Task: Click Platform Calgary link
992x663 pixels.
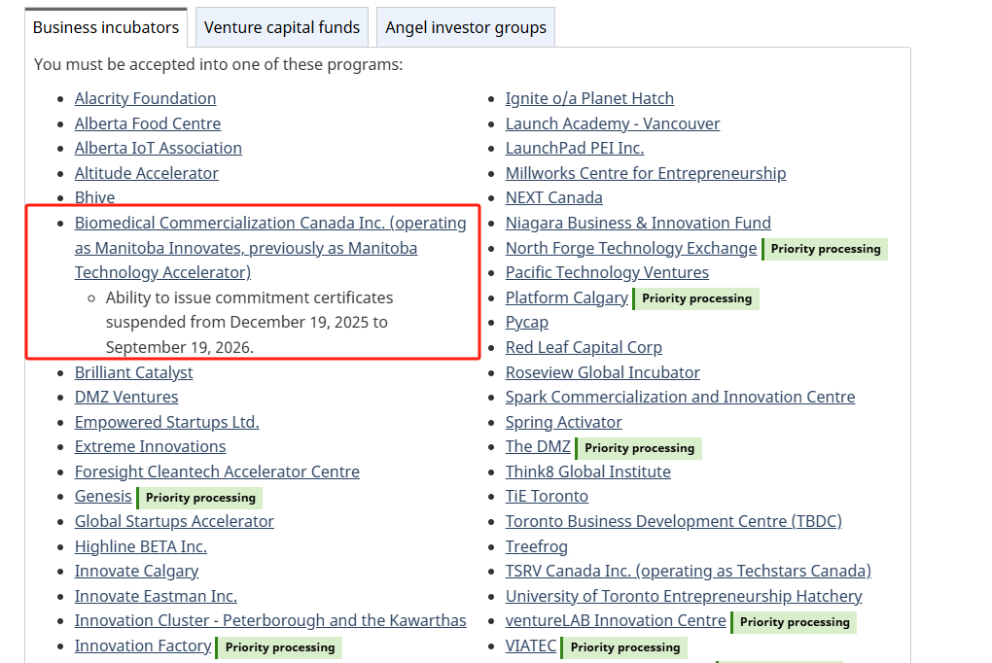Action: coord(567,297)
